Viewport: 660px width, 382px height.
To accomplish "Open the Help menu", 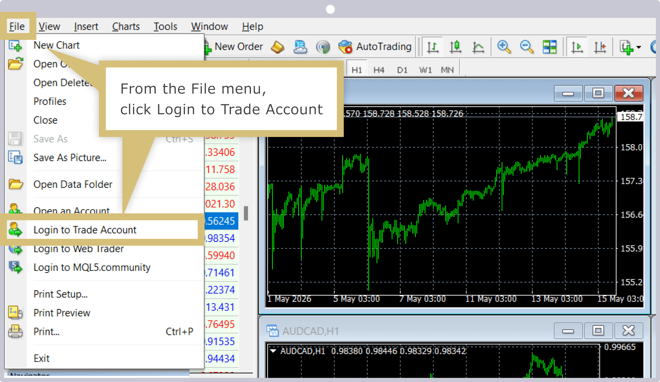I will pyautogui.click(x=252, y=26).
